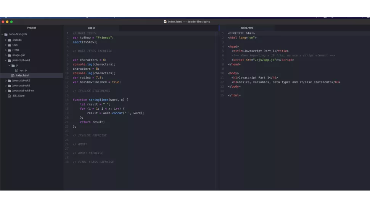
Task: Click the javascript-wk6-ex folder icon
Action: (10, 91)
